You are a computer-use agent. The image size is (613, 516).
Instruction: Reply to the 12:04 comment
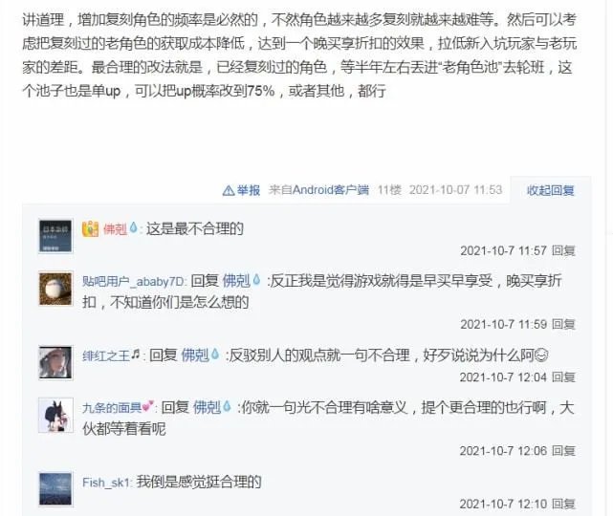point(563,376)
